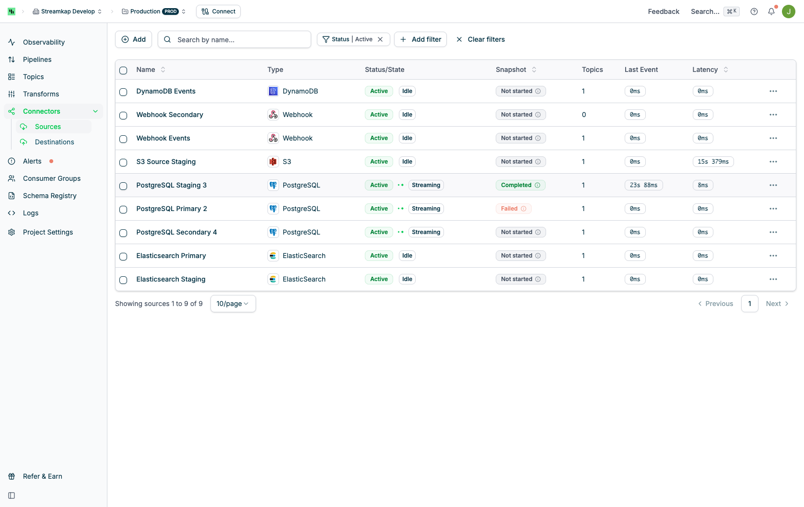Toggle the select-all checkbox in header
This screenshot has width=804, height=507.
click(x=123, y=71)
